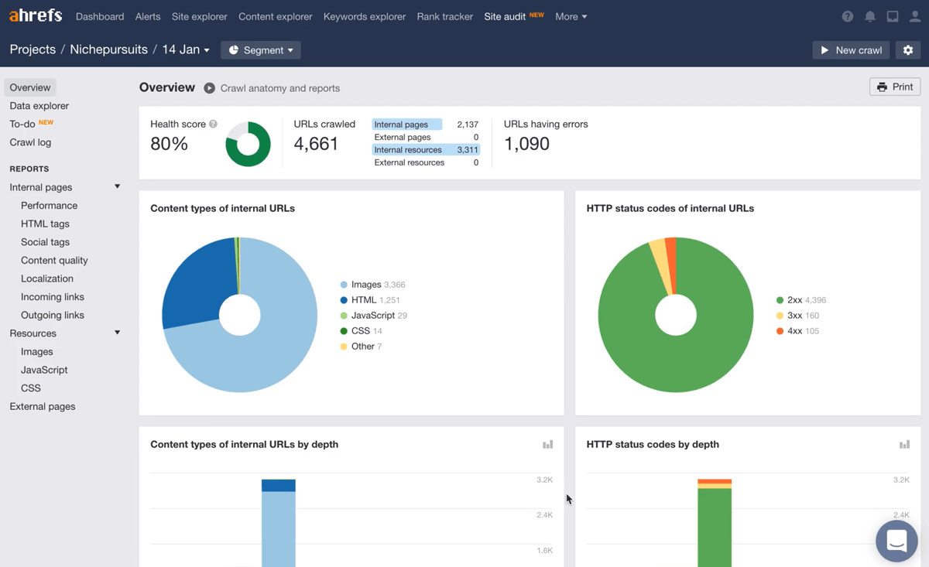Open Rank tracker

tap(445, 16)
